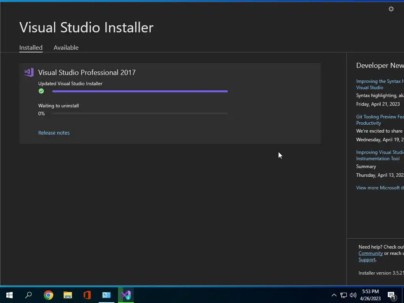
Task: Click the Visual Studio Professional 2017 logo icon
Action: pyautogui.click(x=29, y=73)
